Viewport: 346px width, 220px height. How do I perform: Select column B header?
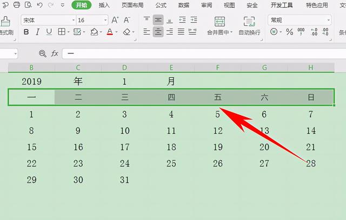(x=31, y=67)
